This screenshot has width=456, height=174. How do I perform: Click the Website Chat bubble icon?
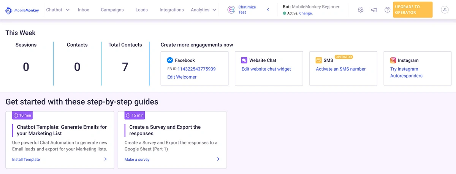click(244, 60)
